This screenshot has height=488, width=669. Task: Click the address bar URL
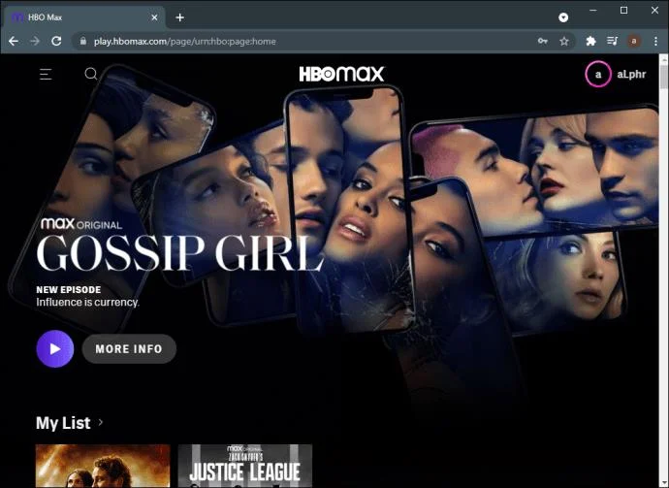point(185,42)
